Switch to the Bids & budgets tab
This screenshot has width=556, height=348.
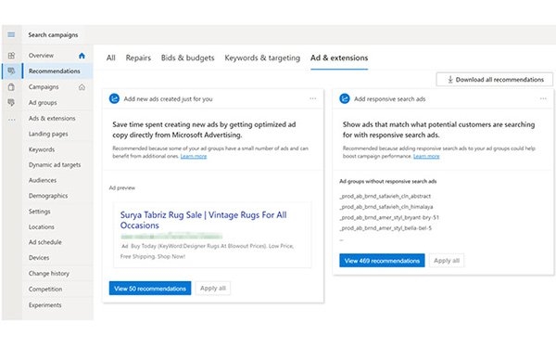point(187,58)
